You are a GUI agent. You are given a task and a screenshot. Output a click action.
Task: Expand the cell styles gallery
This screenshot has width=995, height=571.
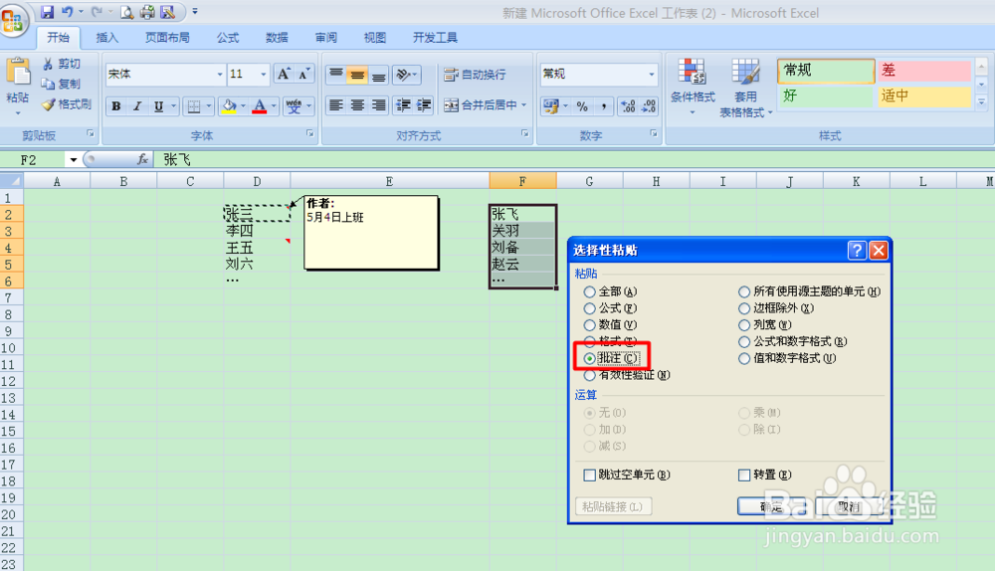(x=981, y=101)
